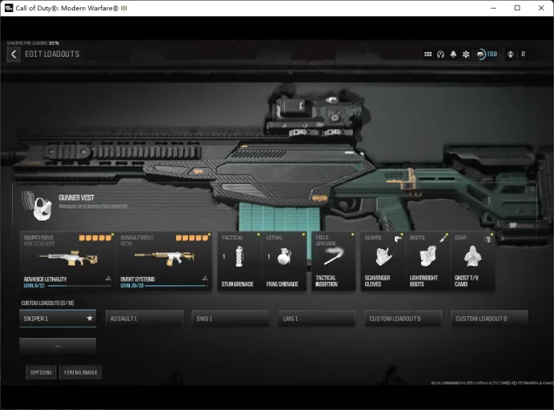This screenshot has height=410, width=554.
Task: Select Tactical Insertion field upgrade slot
Action: [334, 261]
